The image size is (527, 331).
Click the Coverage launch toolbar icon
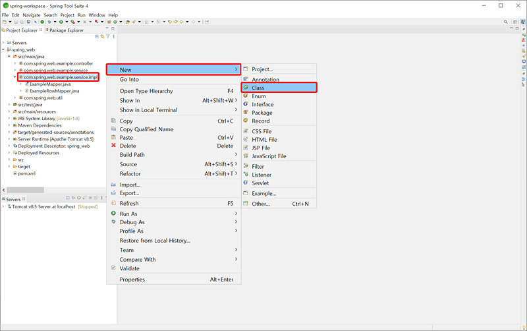point(72,22)
